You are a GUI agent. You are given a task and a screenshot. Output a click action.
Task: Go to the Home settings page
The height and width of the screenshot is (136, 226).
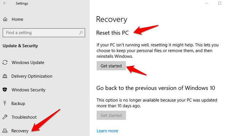tap(17, 19)
